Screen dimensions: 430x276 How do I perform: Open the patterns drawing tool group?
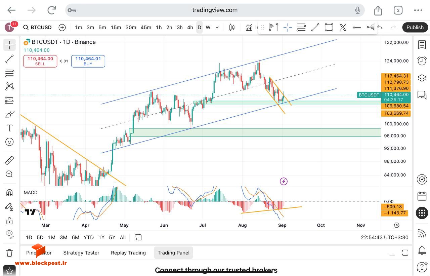click(9, 86)
